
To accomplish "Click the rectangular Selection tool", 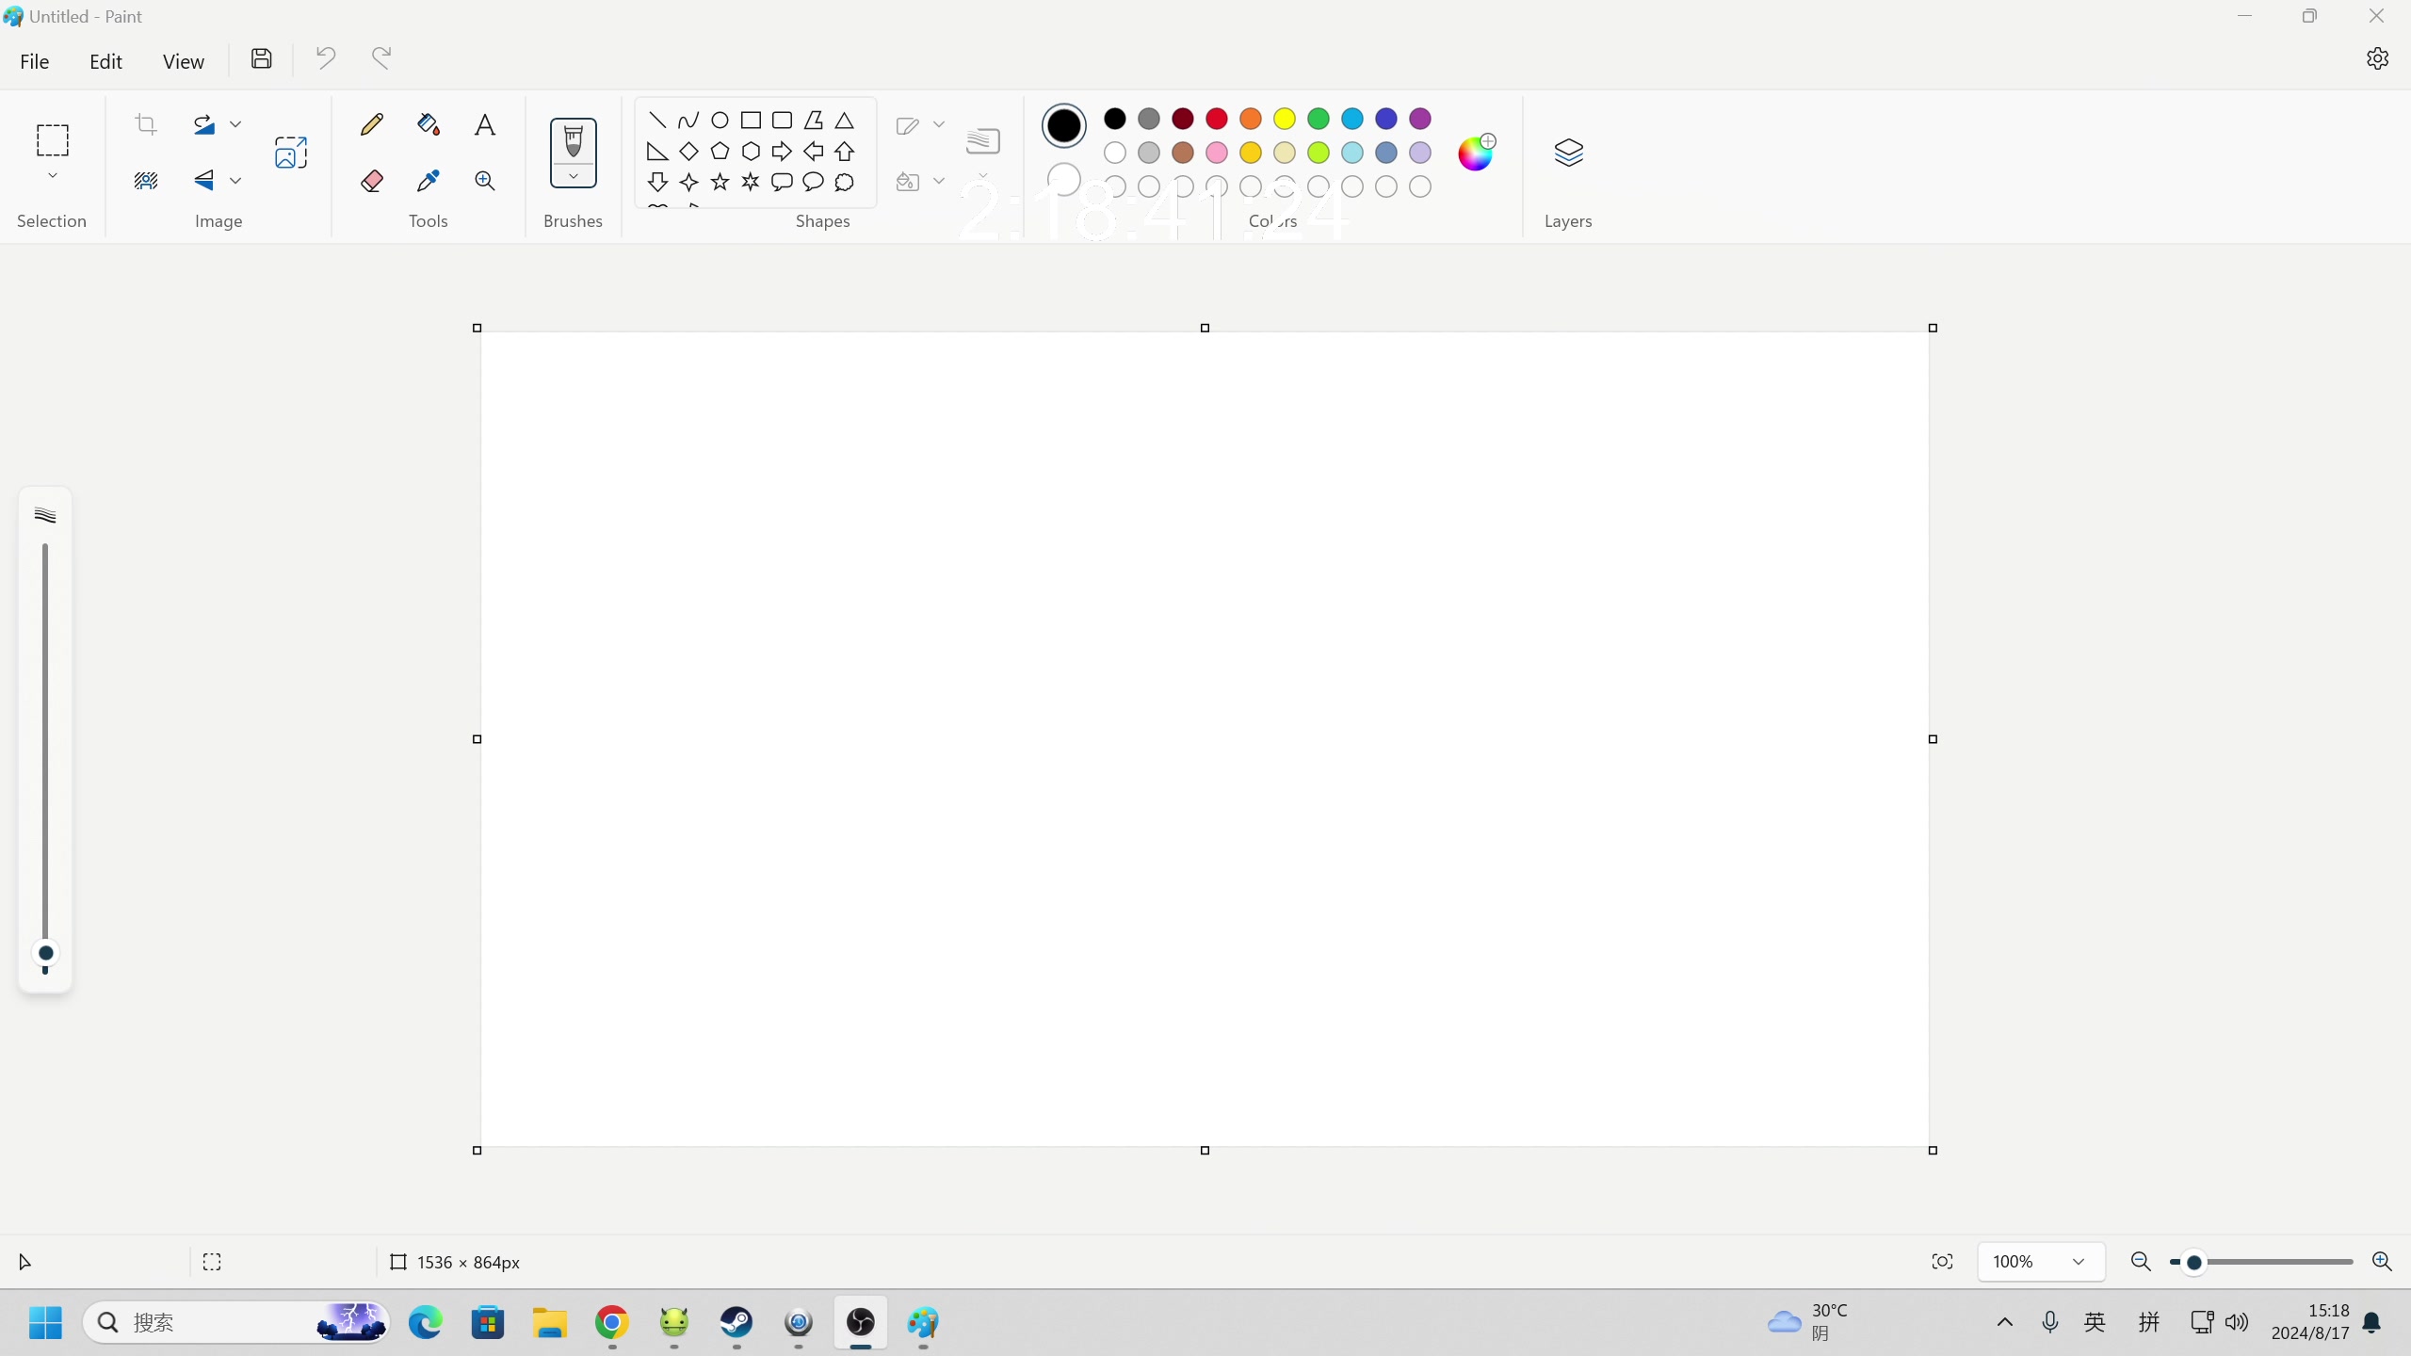I will [53, 140].
